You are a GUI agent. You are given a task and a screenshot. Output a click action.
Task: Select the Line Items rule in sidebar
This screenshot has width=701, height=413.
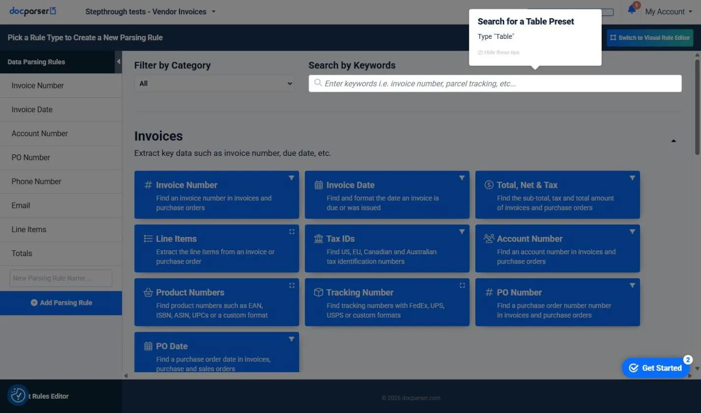[61, 230]
